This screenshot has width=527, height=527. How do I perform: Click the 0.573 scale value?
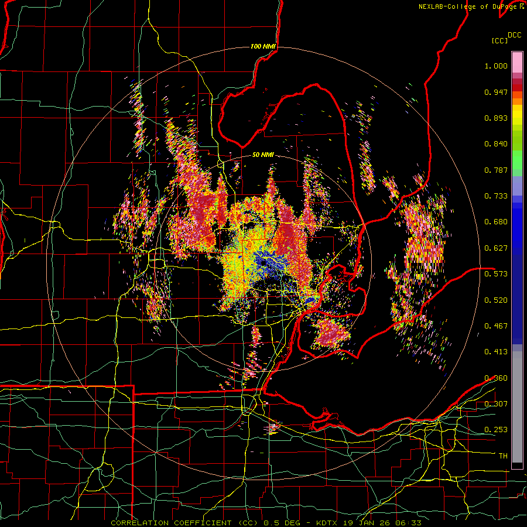tap(496, 273)
